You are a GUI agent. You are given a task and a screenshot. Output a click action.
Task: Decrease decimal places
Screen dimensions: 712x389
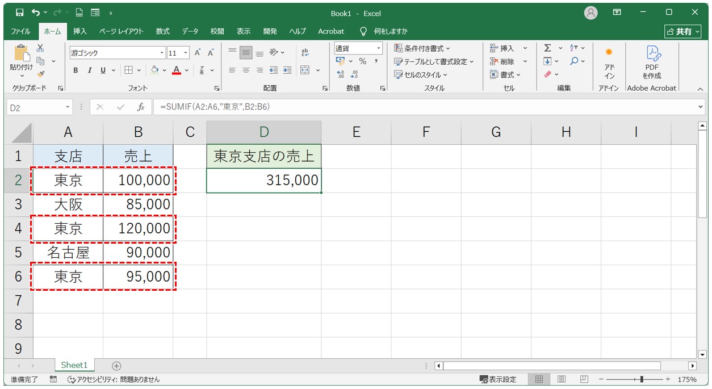[x=354, y=74]
